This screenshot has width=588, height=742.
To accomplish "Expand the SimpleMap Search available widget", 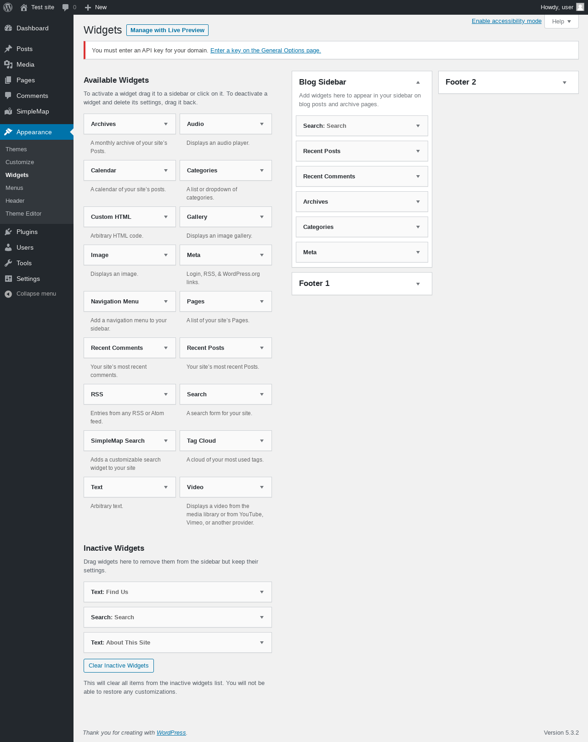I will click(x=166, y=441).
